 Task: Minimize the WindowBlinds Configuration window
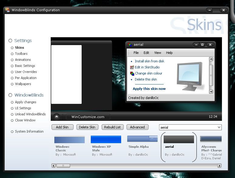pos(210,10)
